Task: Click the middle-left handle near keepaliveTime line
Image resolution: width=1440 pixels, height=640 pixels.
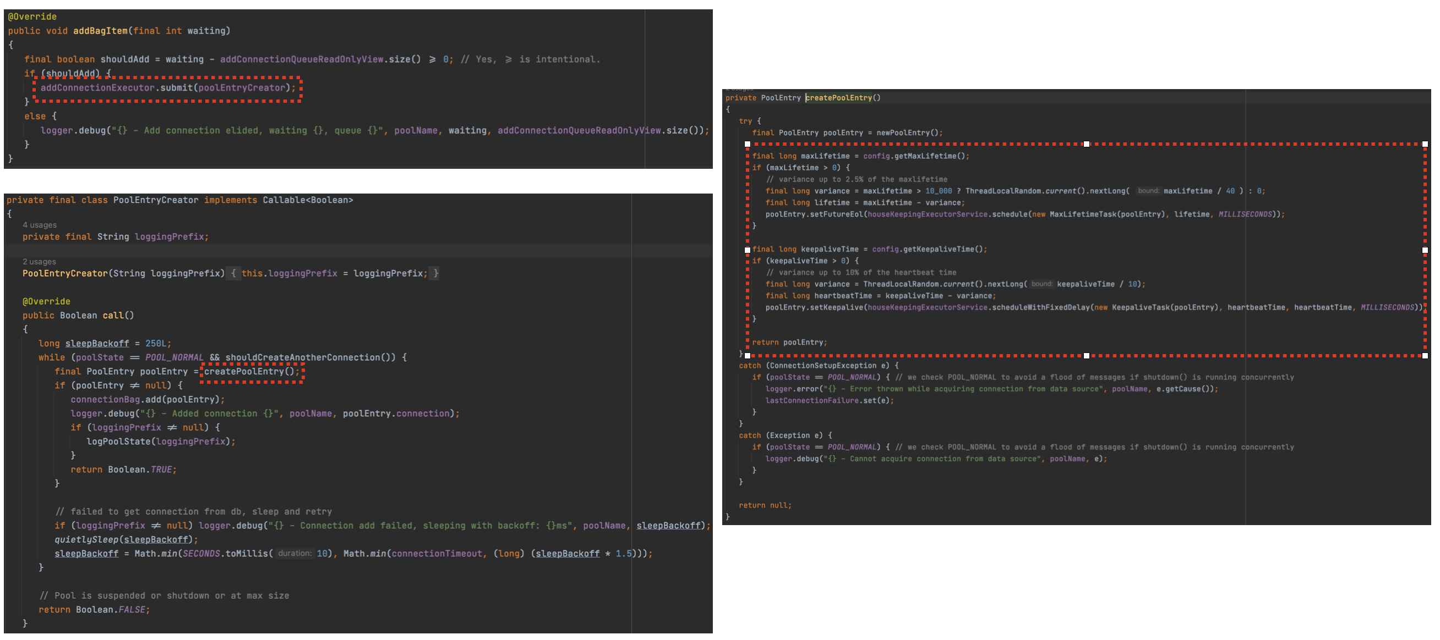Action: point(748,250)
